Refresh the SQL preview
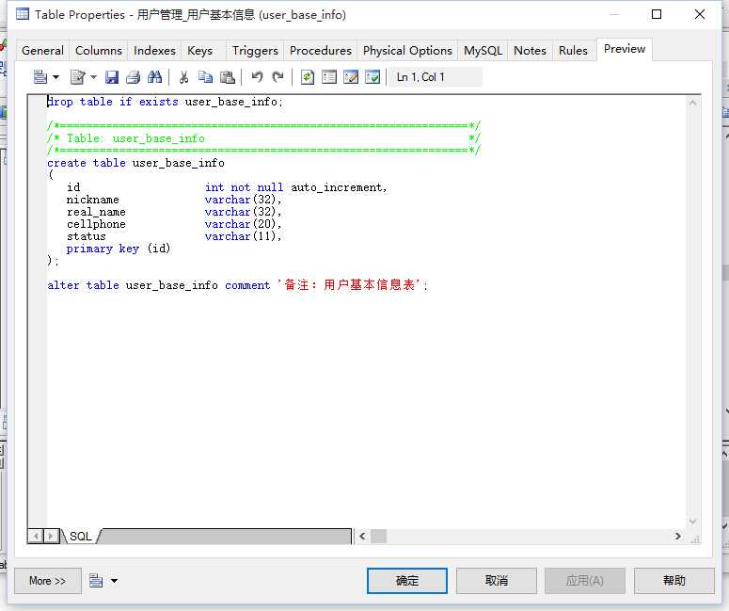This screenshot has width=729, height=611. [308, 77]
